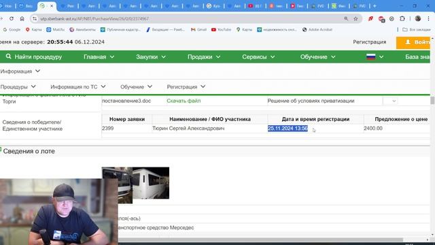
Task: Click the orange Войти button
Action: click(x=413, y=42)
